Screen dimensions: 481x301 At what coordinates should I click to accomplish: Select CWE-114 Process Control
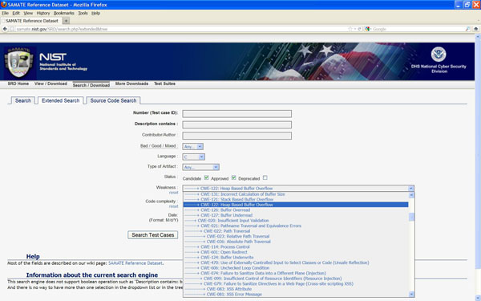click(x=296, y=246)
